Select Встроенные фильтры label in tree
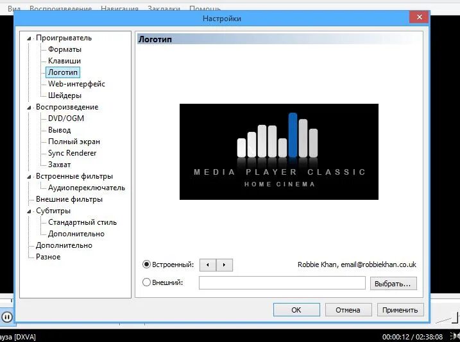460x342 pixels. (74, 176)
